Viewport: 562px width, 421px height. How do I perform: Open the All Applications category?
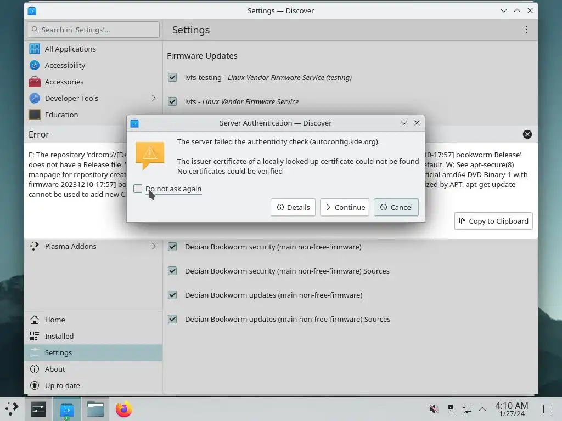tap(93, 49)
